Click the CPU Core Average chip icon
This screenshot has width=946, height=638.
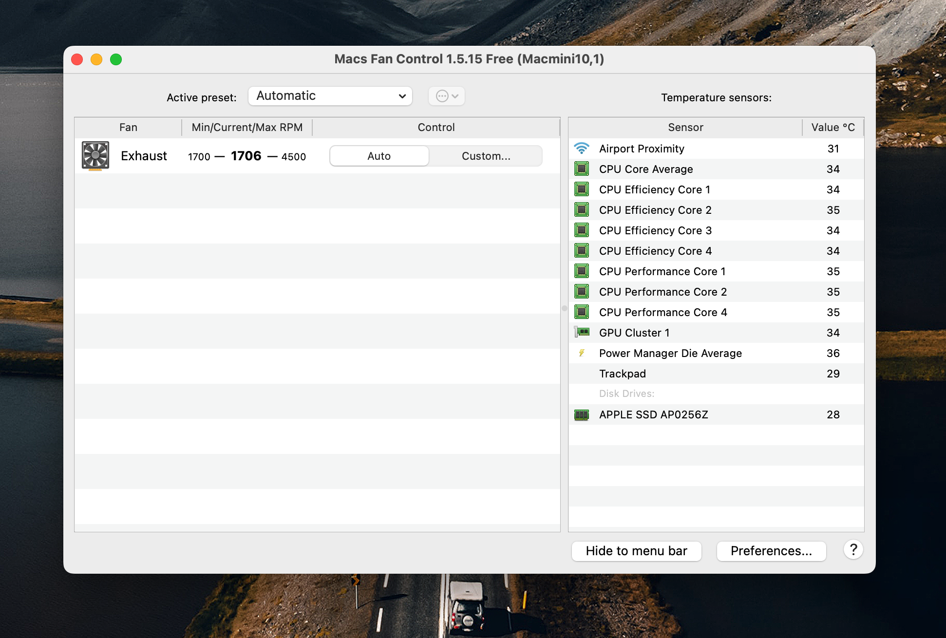tap(582, 169)
